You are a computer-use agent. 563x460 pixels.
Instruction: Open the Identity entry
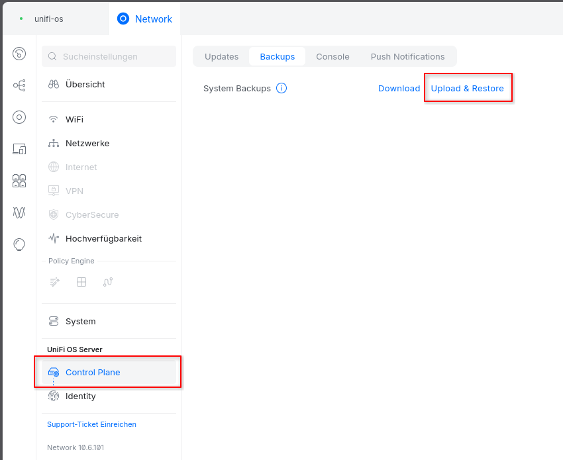[109, 396]
